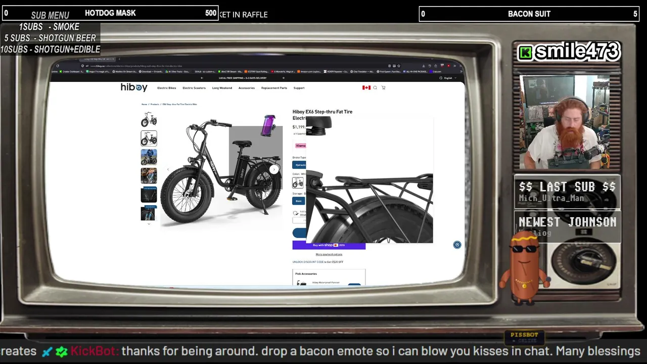Screen dimensions: 647x364
Task: Show previous bike image with left arrow
Action: click(168, 170)
